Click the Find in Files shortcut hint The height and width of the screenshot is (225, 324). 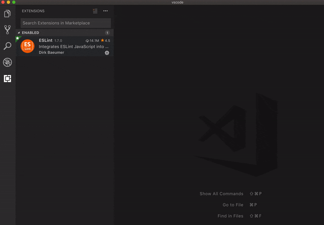230,216
